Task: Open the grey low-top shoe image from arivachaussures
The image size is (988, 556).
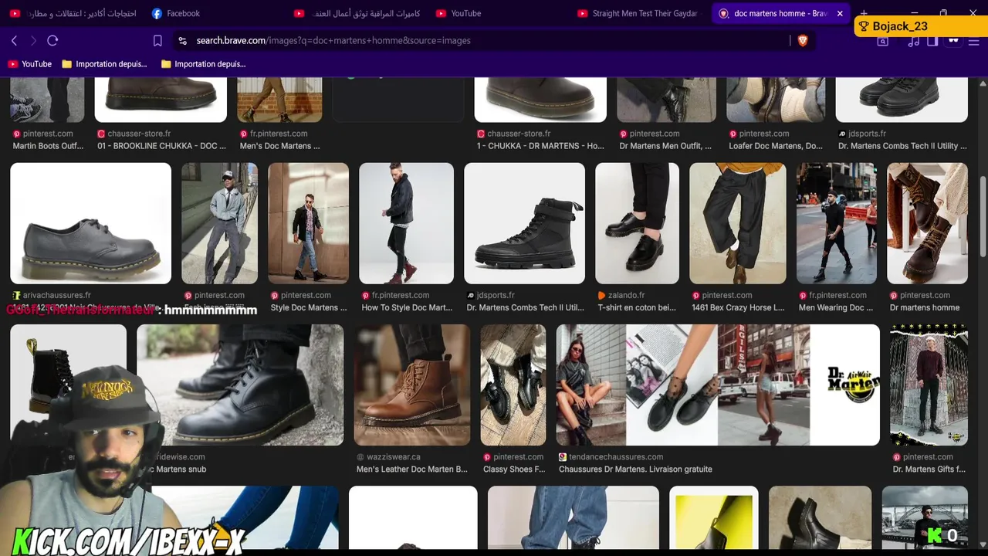Action: click(90, 223)
